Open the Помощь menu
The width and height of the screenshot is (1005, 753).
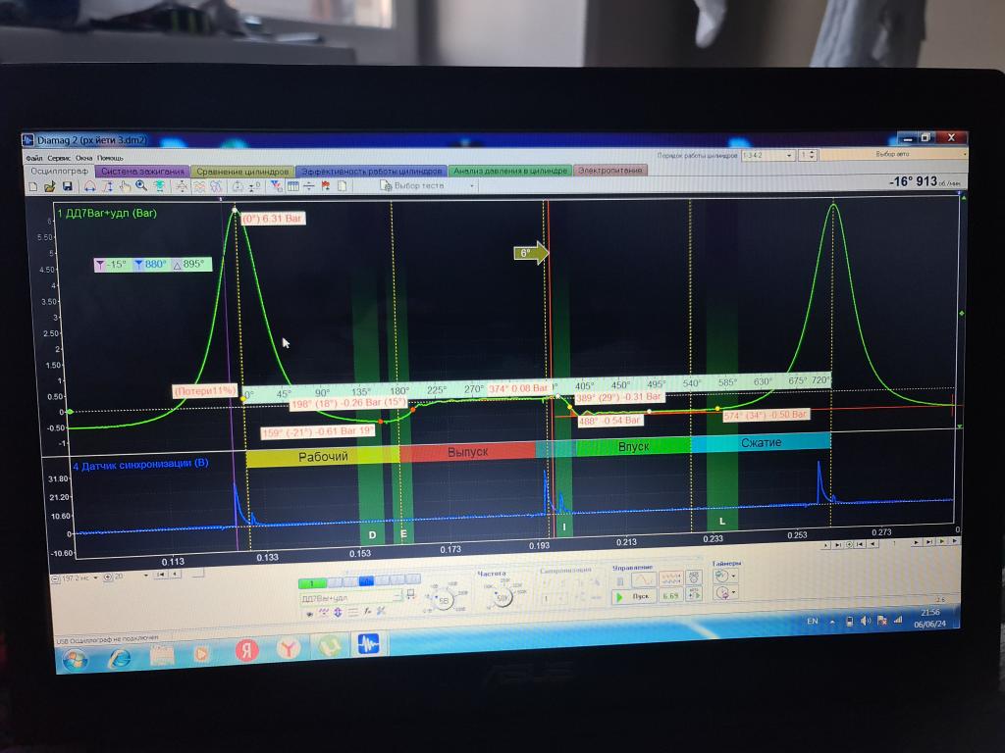coord(110,158)
